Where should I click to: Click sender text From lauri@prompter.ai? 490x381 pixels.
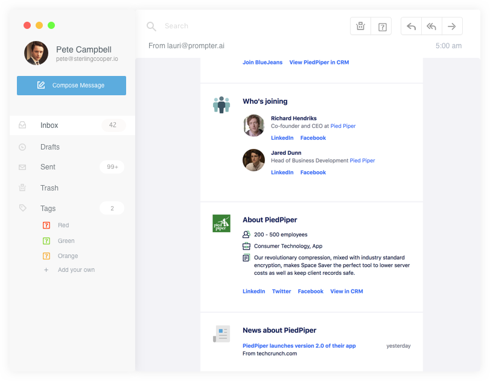click(x=186, y=46)
